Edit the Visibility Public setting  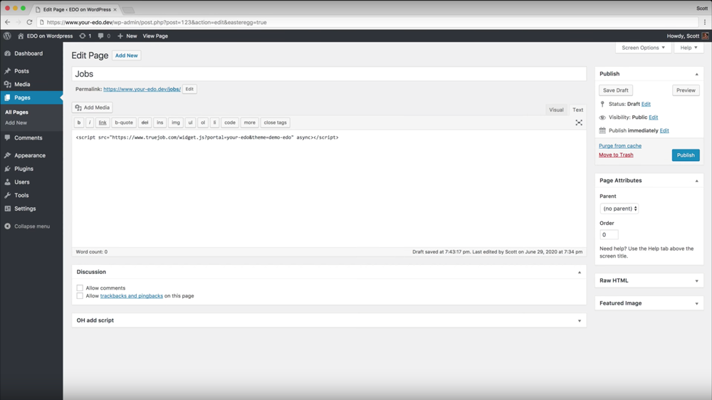click(653, 117)
